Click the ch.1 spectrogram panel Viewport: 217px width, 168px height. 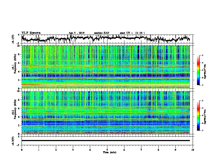point(105,67)
